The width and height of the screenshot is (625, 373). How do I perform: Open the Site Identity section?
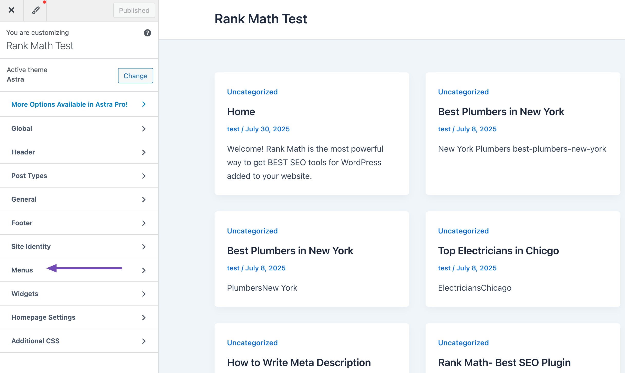tap(79, 247)
